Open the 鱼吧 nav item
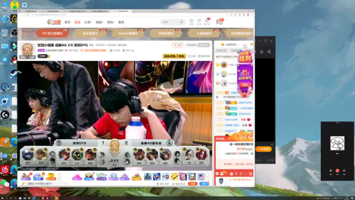Image resolution: width=355 pixels, height=200 pixels. (121, 22)
